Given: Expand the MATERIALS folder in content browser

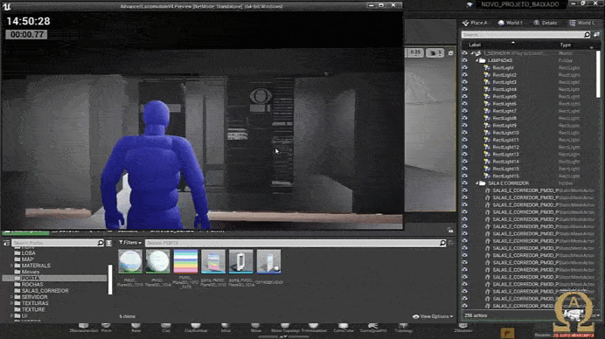Looking at the screenshot, I should coord(11,266).
